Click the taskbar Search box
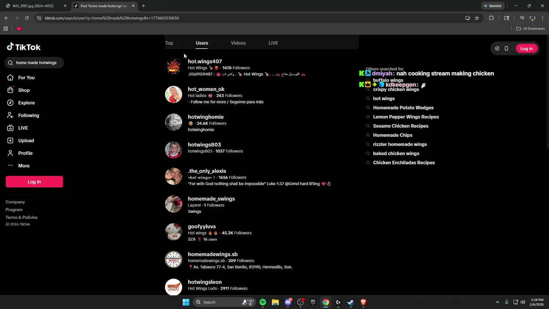This screenshot has width=549, height=309. point(224,302)
